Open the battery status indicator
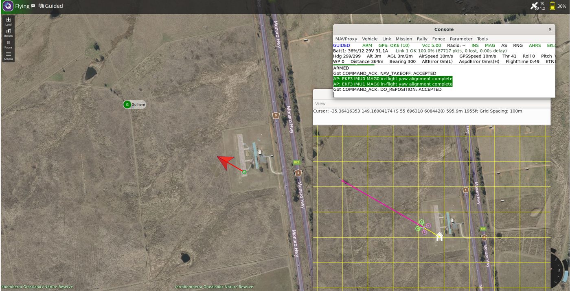The width and height of the screenshot is (570, 291). 558,6
